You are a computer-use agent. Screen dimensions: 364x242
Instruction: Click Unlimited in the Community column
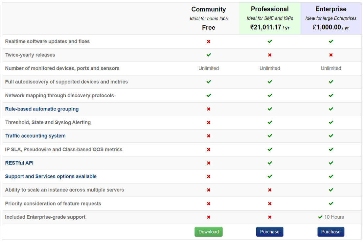[x=209, y=68]
